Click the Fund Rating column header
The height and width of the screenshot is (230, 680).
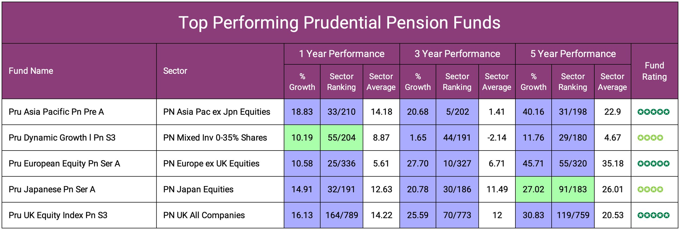click(654, 71)
